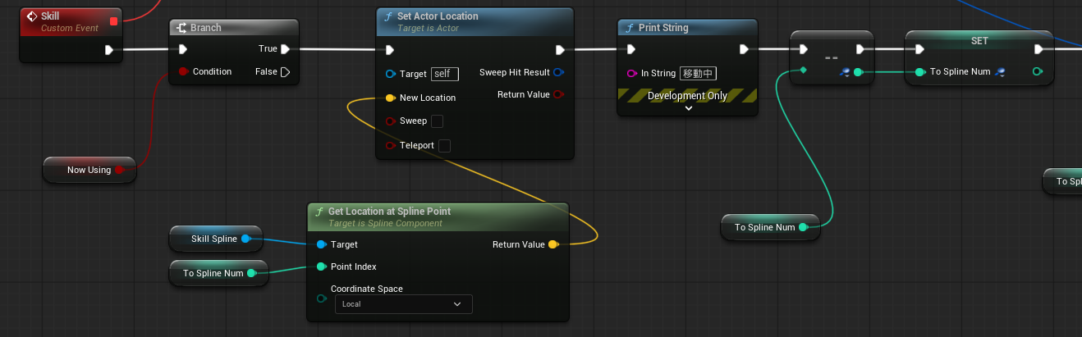Enable the Teleport checkbox
The height and width of the screenshot is (337, 1082).
point(444,146)
